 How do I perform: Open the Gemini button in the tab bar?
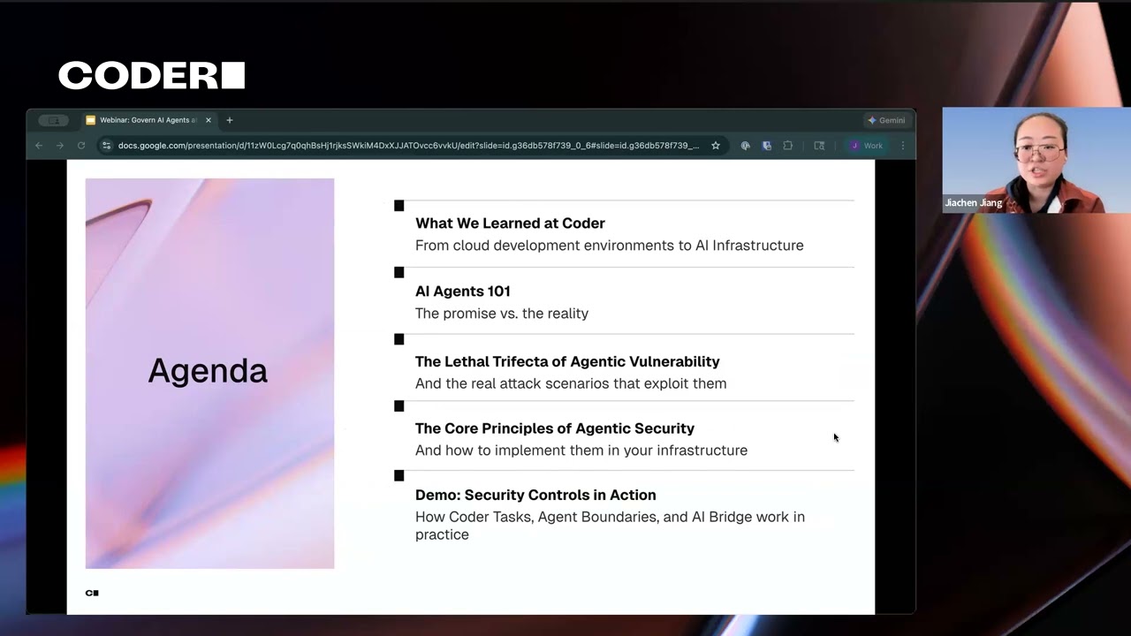point(886,120)
